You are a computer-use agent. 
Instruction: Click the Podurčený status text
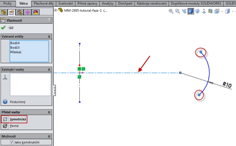[18, 102]
